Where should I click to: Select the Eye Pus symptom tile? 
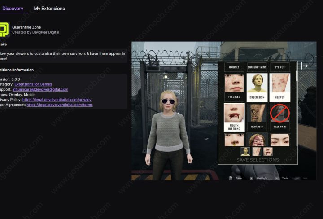pos(280,67)
